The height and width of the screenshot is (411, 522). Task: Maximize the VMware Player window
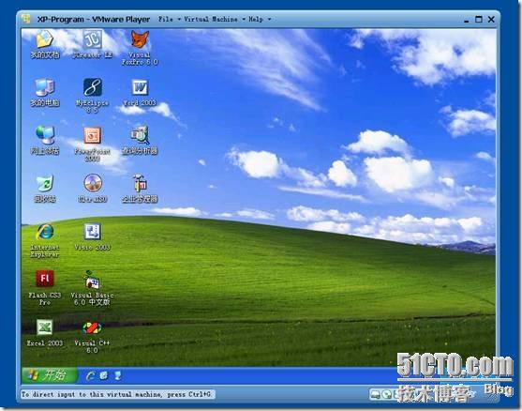[479, 20]
